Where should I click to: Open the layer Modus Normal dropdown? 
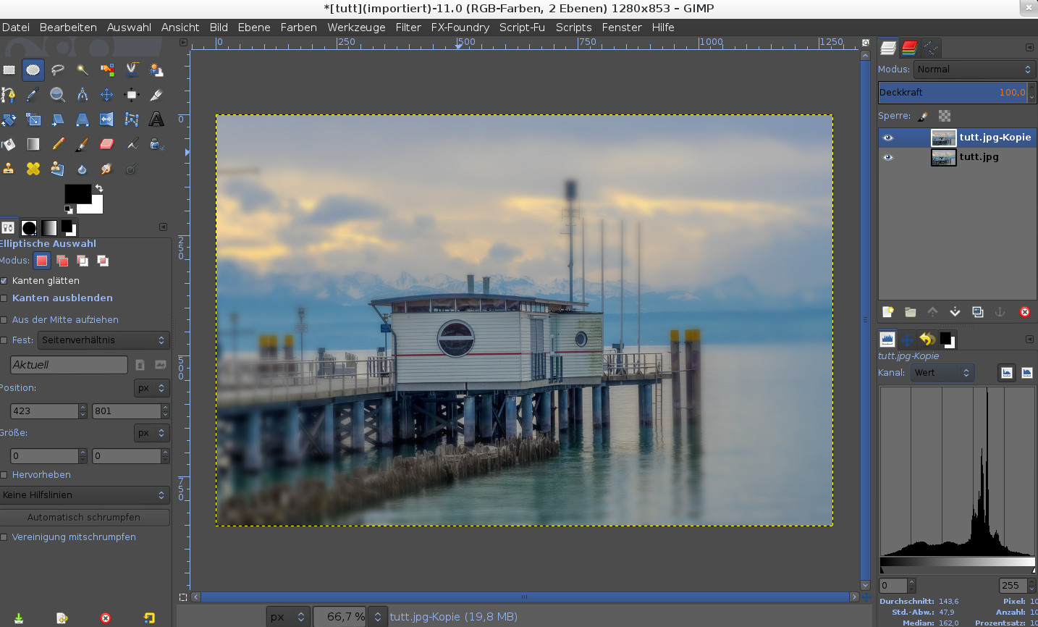coord(974,70)
